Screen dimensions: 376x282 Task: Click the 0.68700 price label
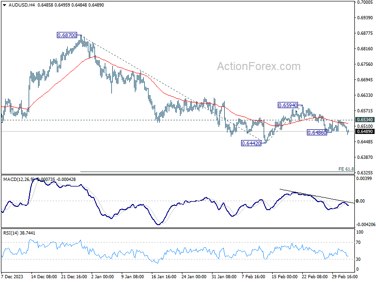67,35
